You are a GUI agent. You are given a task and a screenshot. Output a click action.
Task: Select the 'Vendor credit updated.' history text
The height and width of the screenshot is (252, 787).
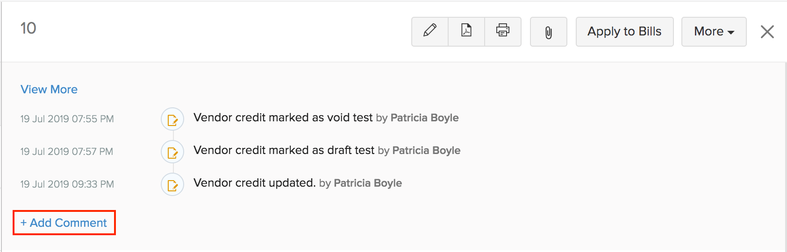[254, 183]
